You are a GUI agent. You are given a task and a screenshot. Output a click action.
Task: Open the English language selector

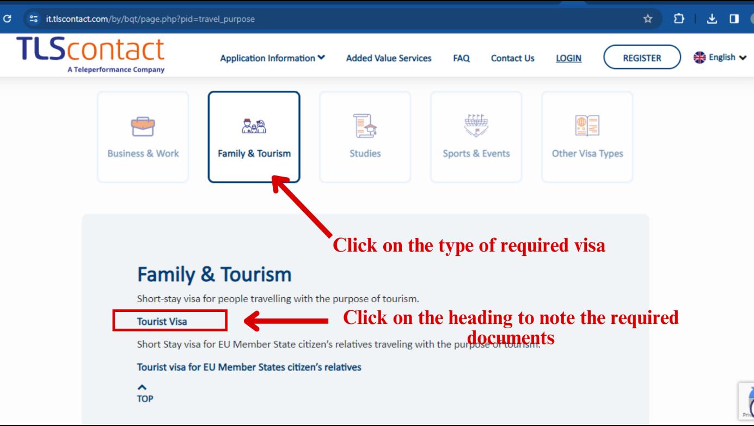pyautogui.click(x=721, y=57)
